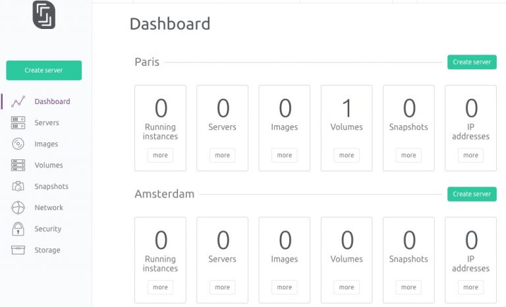The width and height of the screenshot is (506, 307).
Task: Open more under Amsterdam Snapshots card
Action: (408, 287)
